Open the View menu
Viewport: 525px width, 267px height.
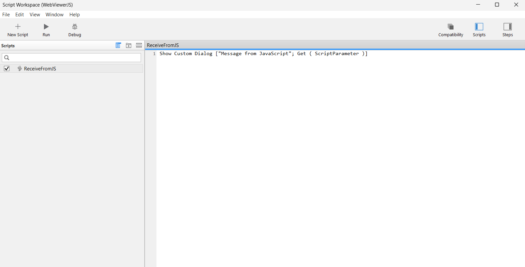pyautogui.click(x=35, y=15)
